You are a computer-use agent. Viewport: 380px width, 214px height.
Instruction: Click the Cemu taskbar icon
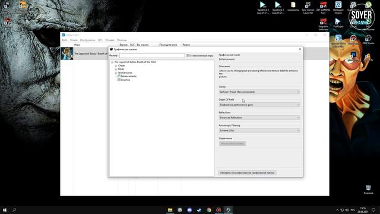coord(228,210)
